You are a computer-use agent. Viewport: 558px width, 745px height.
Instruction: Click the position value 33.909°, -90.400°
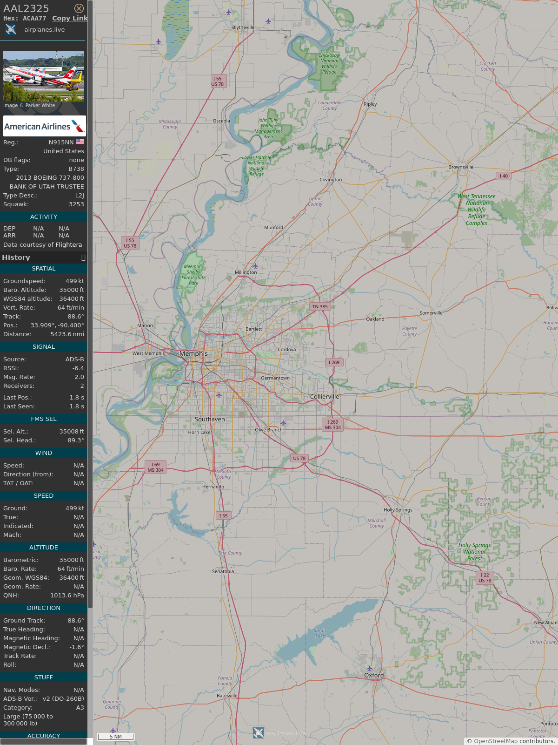(57, 325)
